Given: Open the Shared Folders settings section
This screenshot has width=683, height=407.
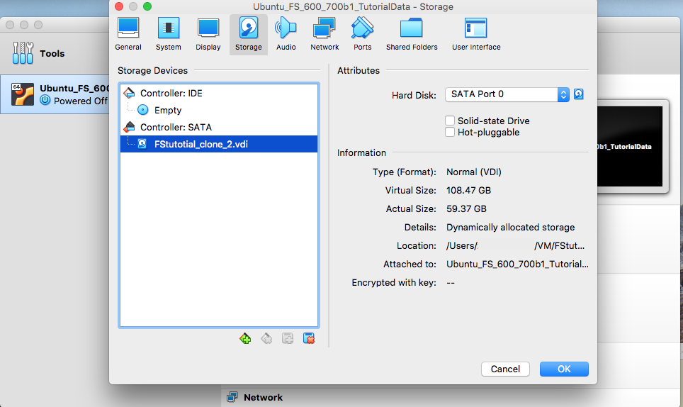Looking at the screenshot, I should pyautogui.click(x=412, y=34).
